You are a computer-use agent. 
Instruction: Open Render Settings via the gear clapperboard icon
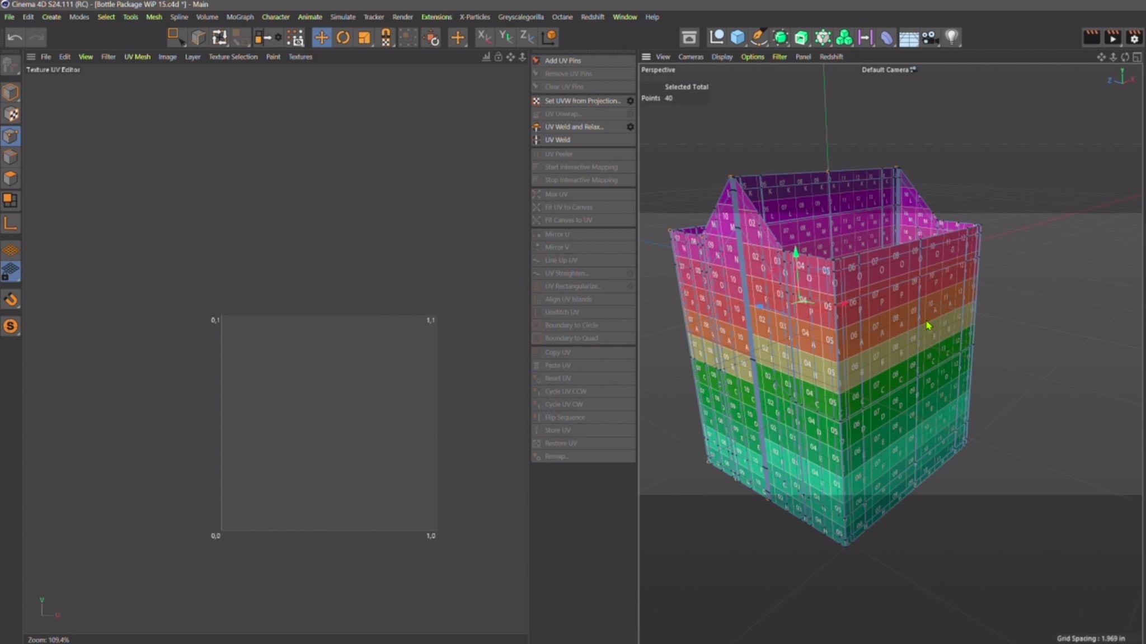(1135, 37)
